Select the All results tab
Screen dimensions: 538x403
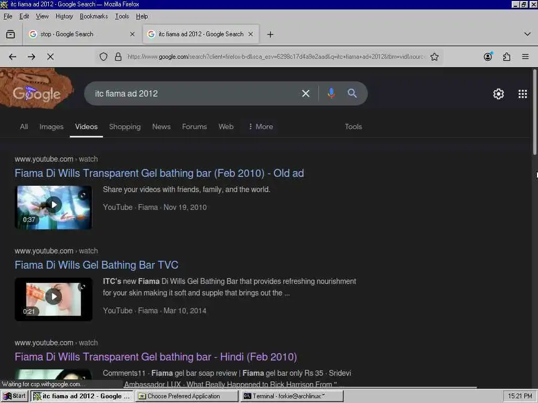point(24,126)
